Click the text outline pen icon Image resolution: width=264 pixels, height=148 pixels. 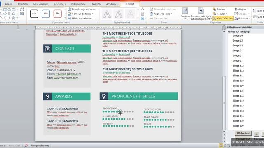click(x=143, y=14)
